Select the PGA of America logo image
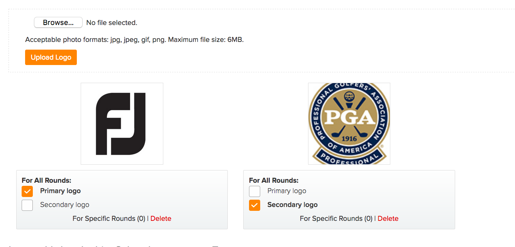 coord(349,123)
